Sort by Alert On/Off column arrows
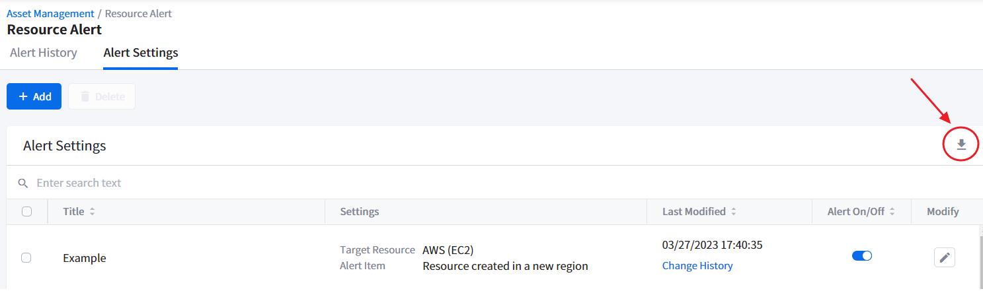983x291 pixels. coord(892,212)
